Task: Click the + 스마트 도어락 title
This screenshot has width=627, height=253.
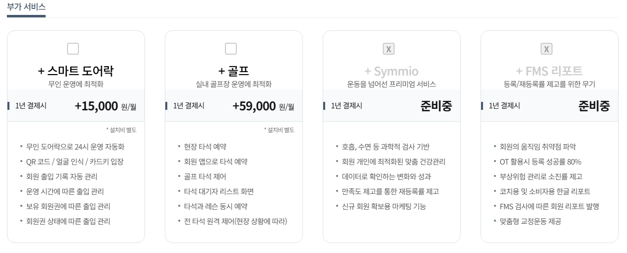Action: pyautogui.click(x=76, y=71)
